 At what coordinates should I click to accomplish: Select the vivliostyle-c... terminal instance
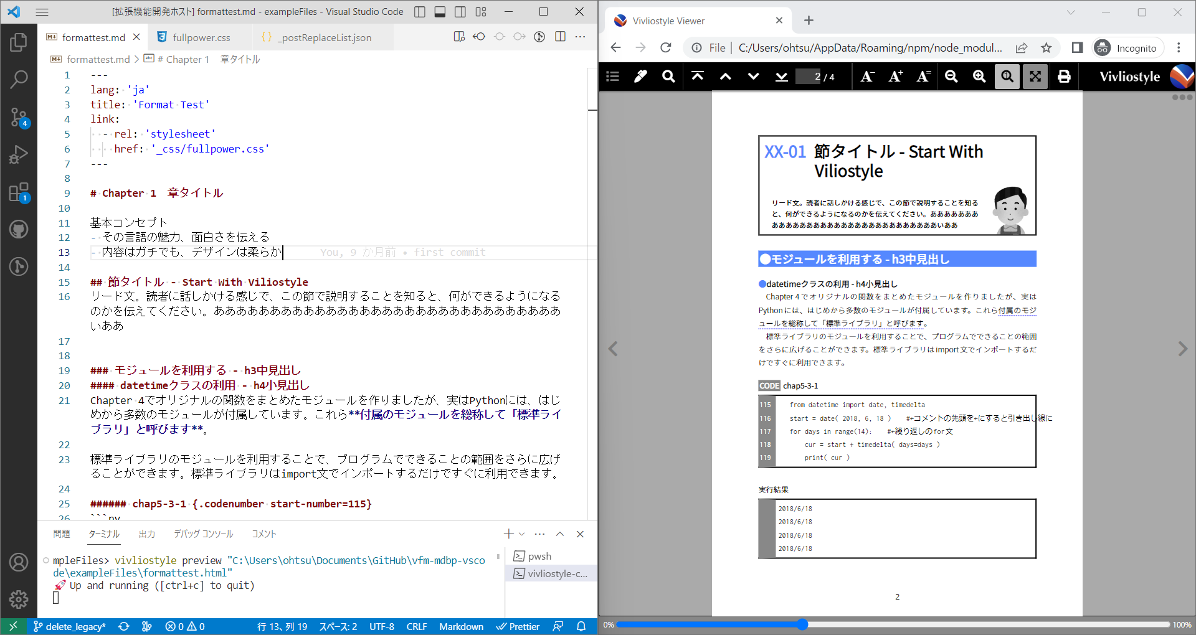click(551, 573)
